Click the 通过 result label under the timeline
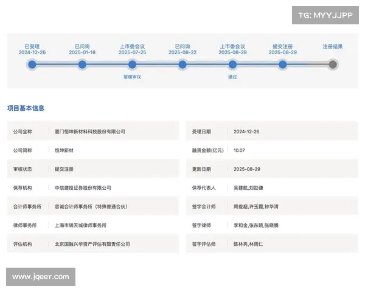The width and height of the screenshot is (365, 292). point(232,77)
